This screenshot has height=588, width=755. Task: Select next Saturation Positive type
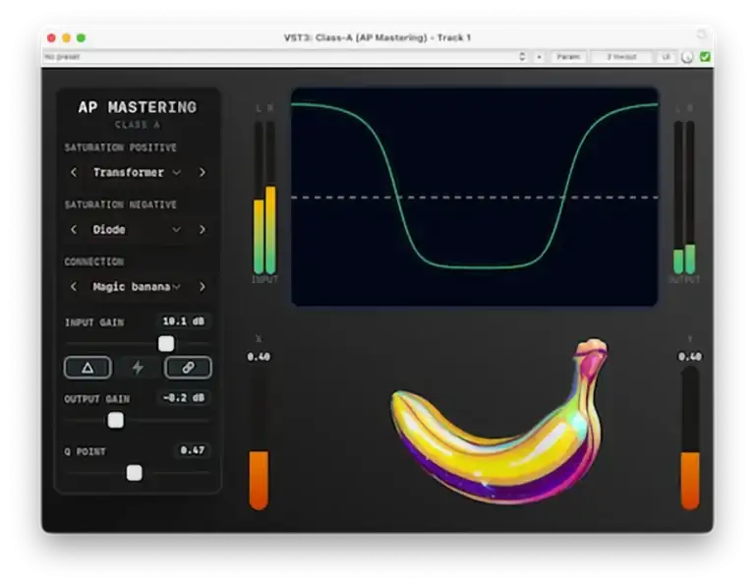pyautogui.click(x=203, y=172)
